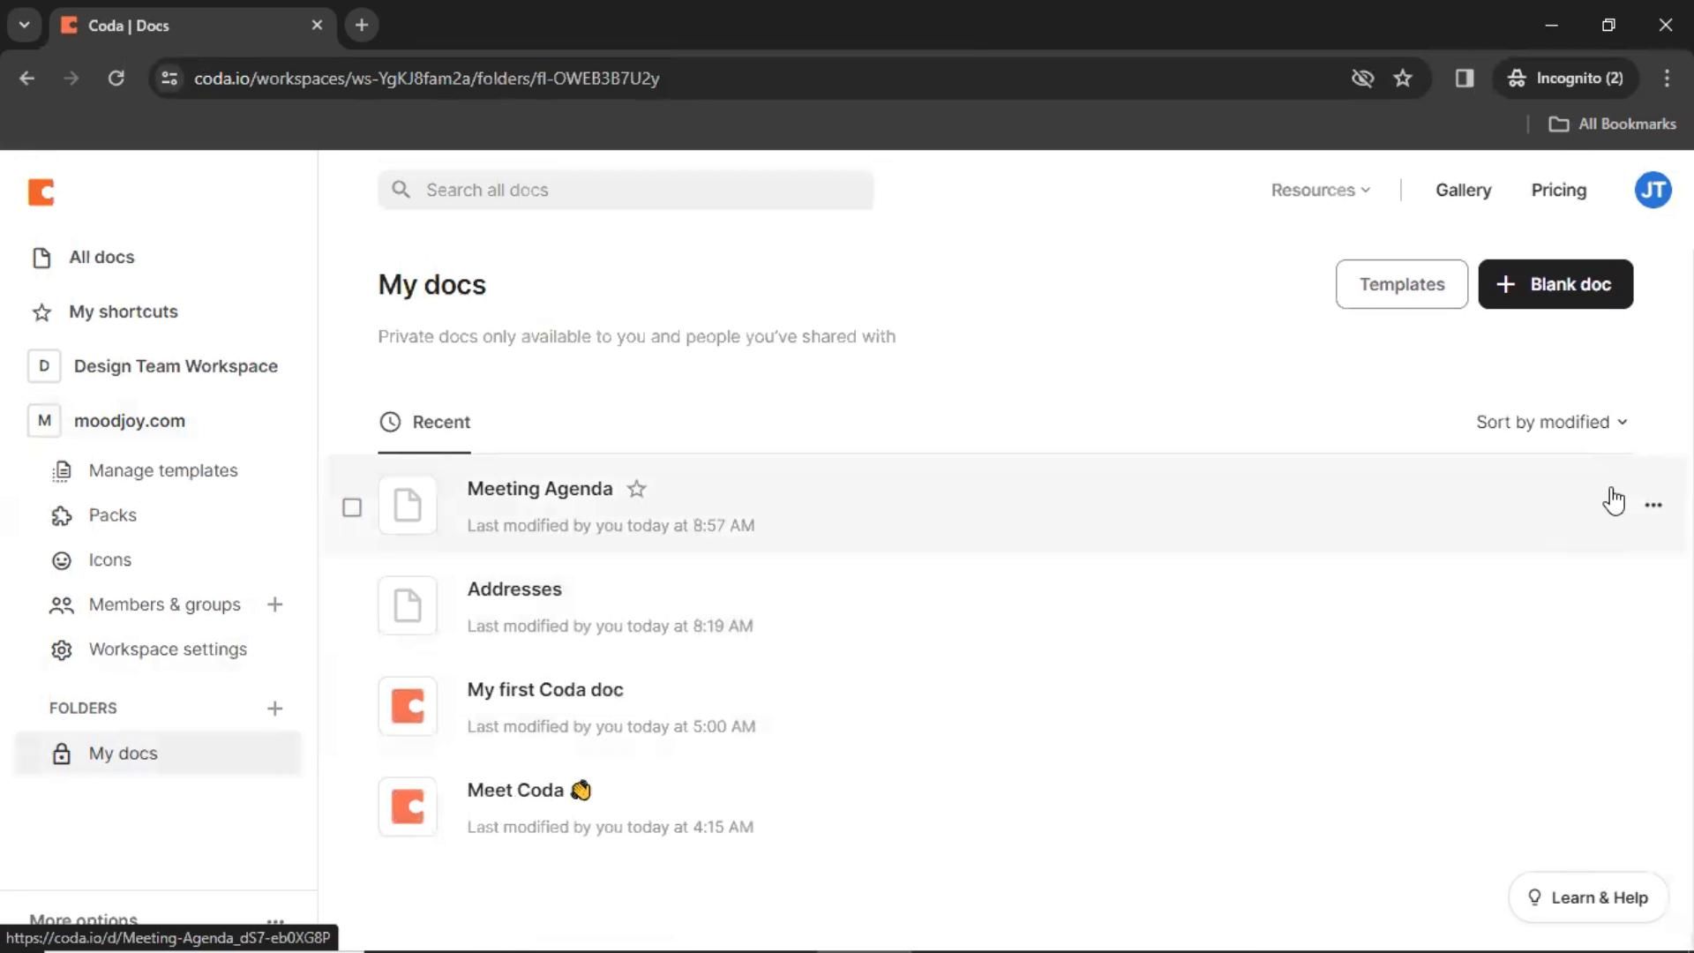The width and height of the screenshot is (1694, 953).
Task: Open My first Coda doc
Action: click(544, 690)
